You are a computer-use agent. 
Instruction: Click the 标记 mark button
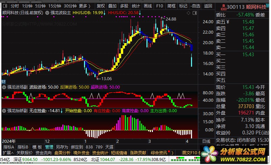(183, 6)
